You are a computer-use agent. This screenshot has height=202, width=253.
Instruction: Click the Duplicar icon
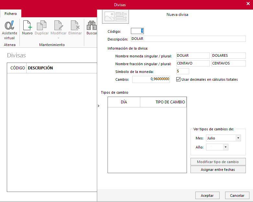point(42,25)
